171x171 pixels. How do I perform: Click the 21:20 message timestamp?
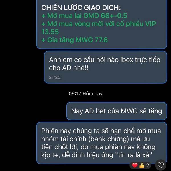tap(55, 77)
